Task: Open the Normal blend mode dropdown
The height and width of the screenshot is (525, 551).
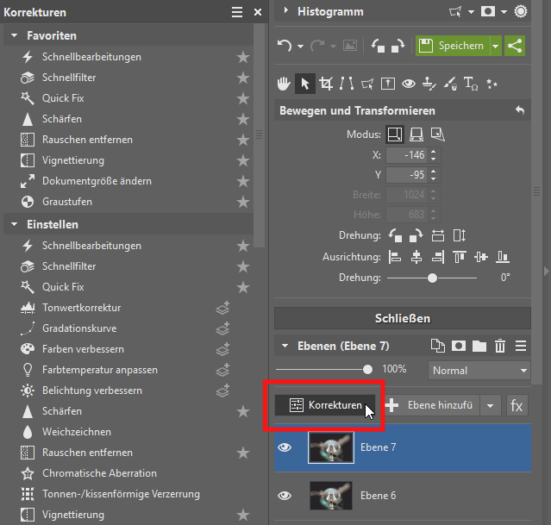Action: pyautogui.click(x=479, y=370)
